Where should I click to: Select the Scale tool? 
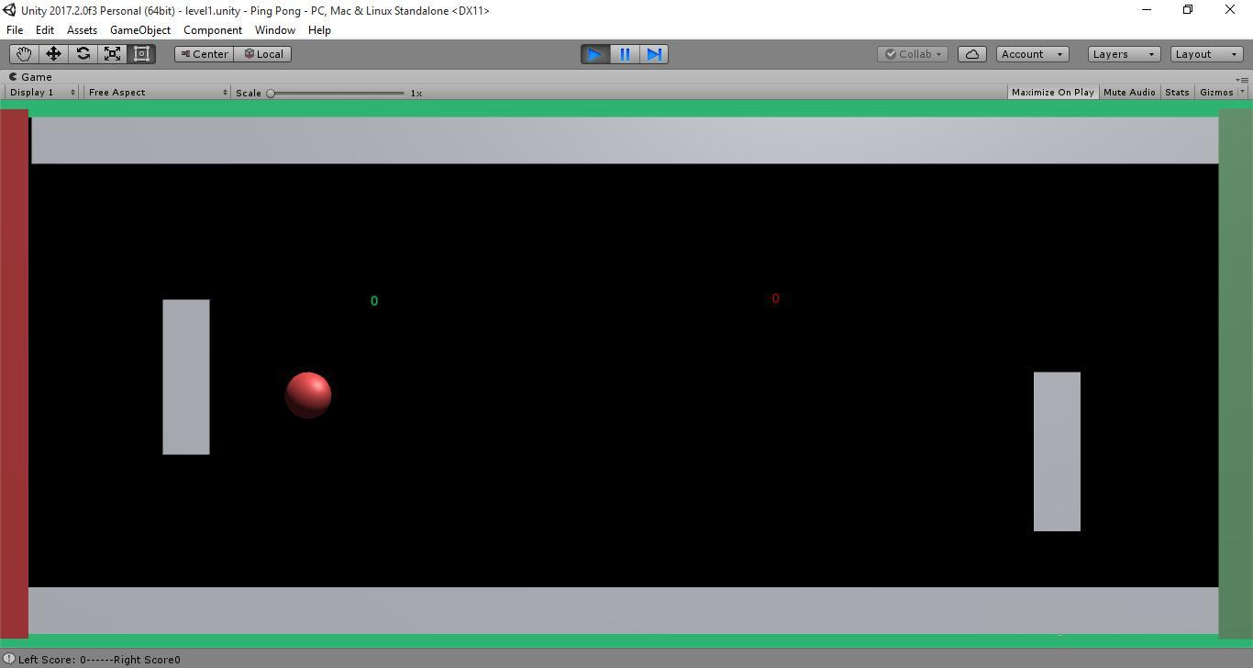[x=112, y=54]
